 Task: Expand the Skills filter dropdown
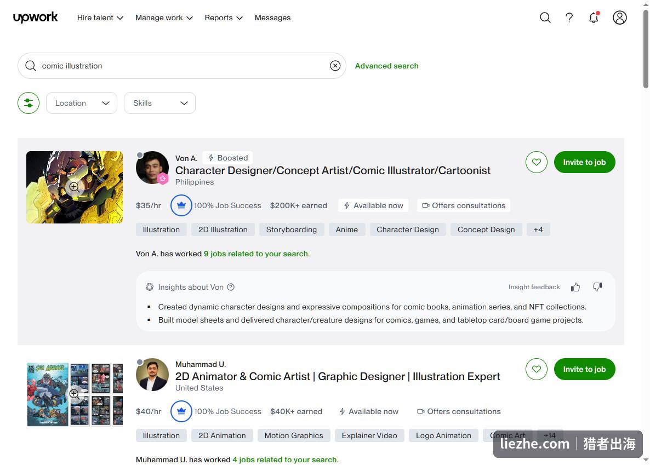tap(159, 103)
